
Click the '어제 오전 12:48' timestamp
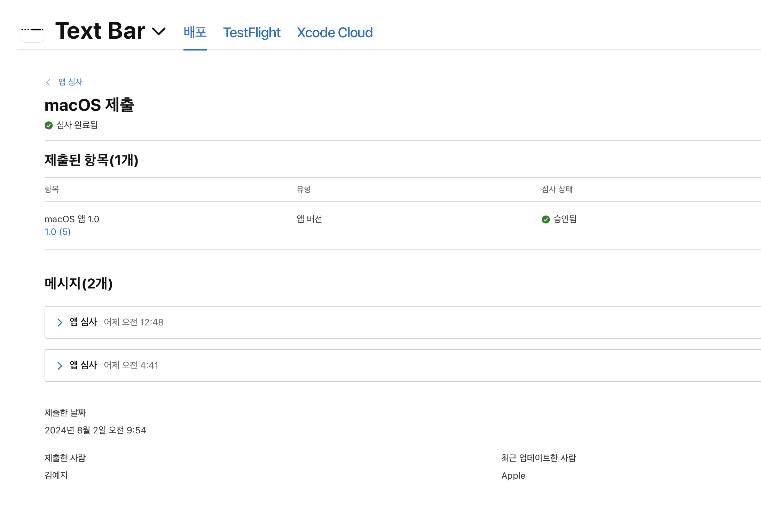pyautogui.click(x=134, y=322)
